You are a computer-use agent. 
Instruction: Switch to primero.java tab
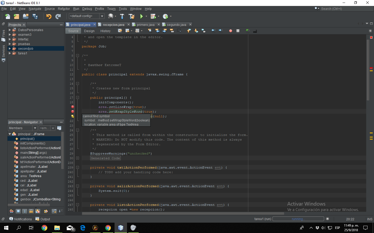145,25
